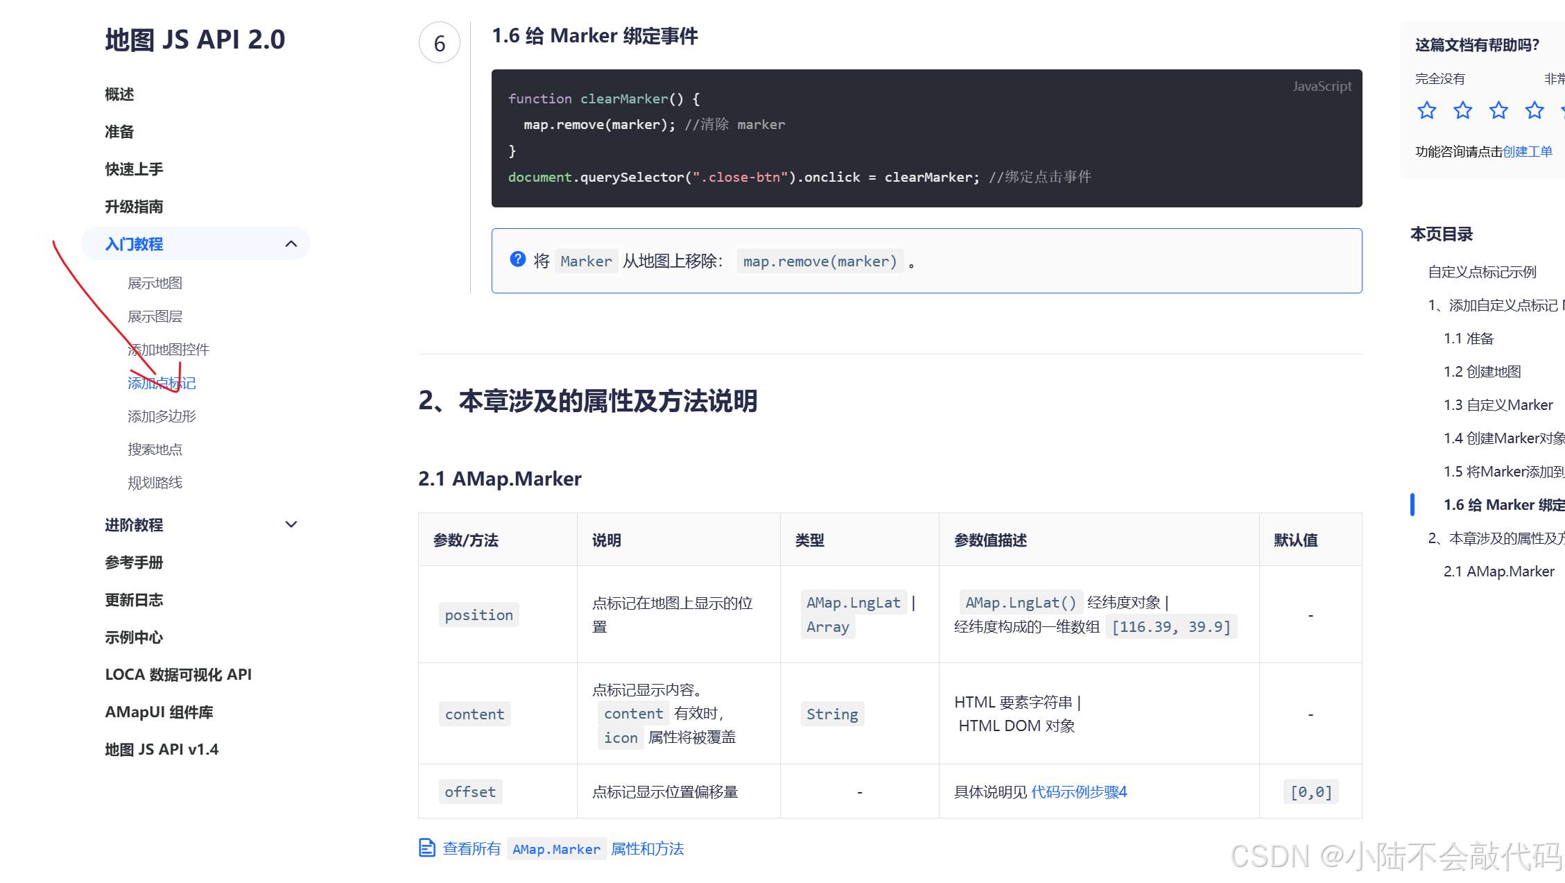Open the 示例中心 sidebar menu
The image size is (1565, 883).
[134, 637]
